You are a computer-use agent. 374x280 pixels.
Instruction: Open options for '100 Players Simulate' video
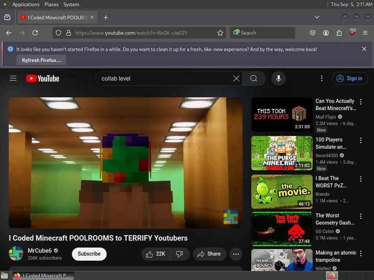(361, 140)
